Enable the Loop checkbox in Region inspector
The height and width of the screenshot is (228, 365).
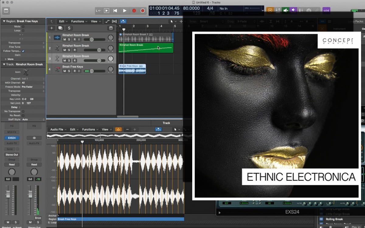tap(23, 31)
